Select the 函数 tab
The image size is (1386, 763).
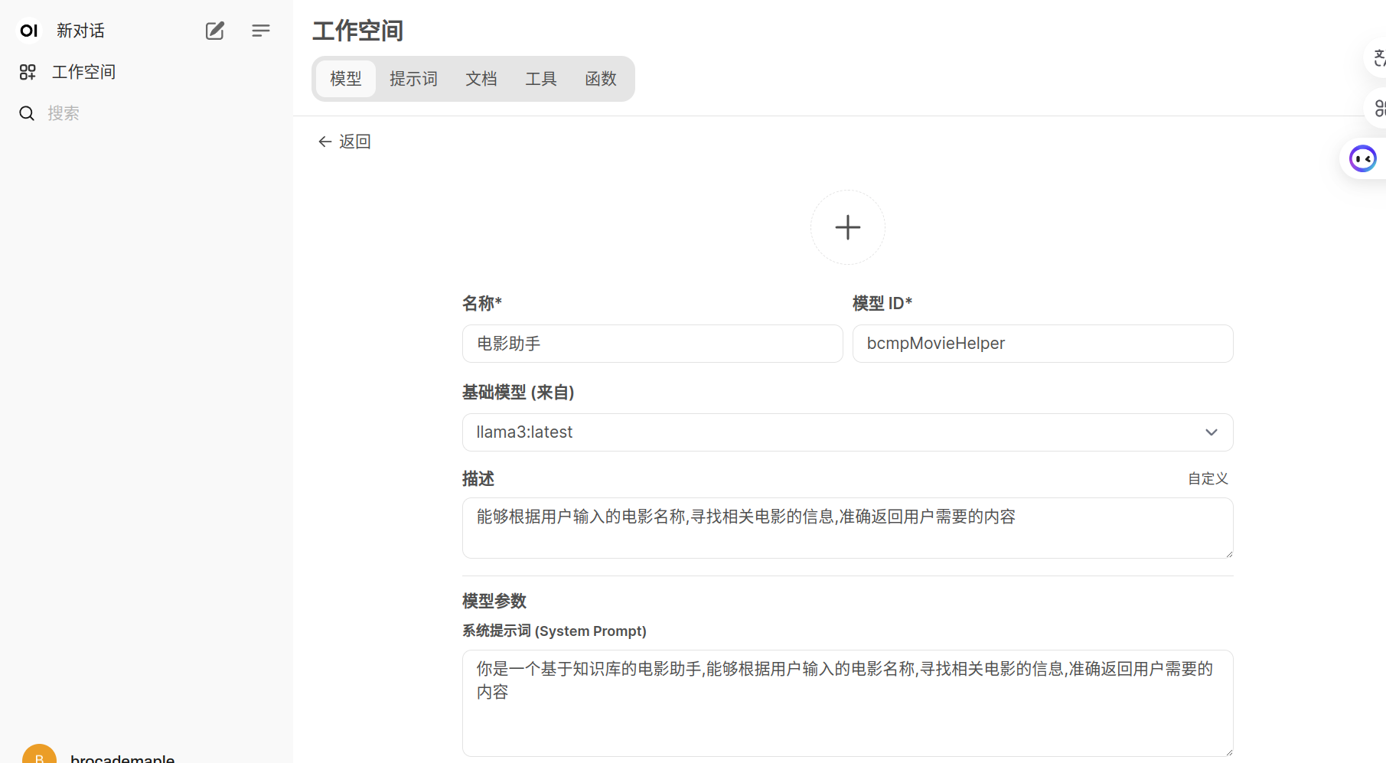click(601, 79)
